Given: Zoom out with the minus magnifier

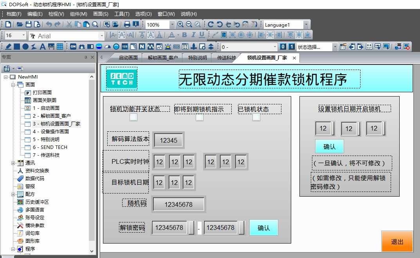Looking at the screenshot, I should (x=189, y=24).
